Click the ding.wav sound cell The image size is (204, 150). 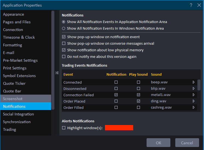point(158,101)
